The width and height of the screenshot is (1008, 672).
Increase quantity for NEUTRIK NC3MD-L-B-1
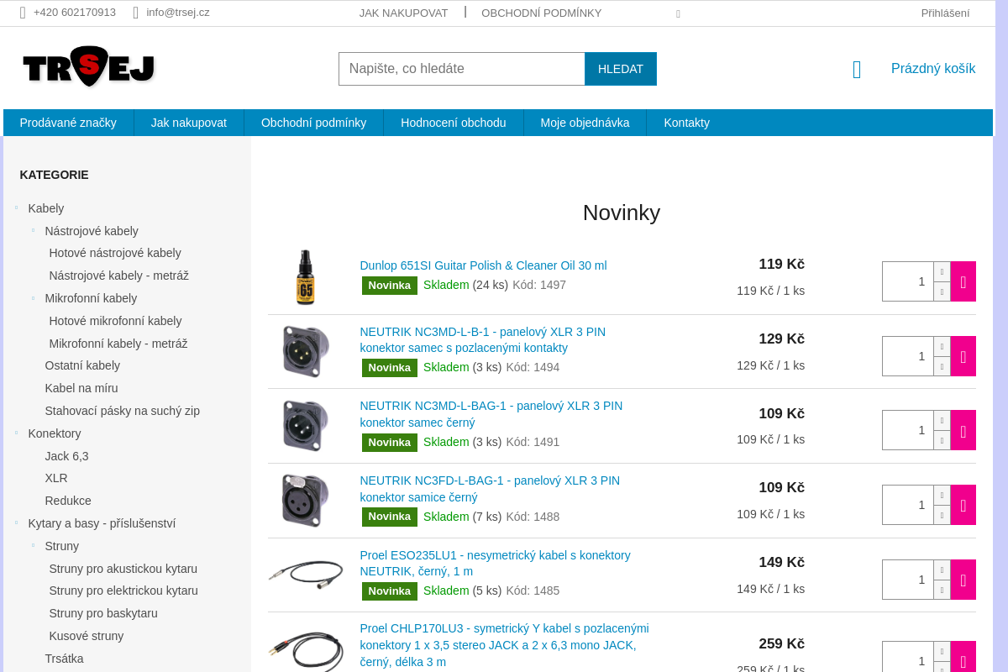942,346
